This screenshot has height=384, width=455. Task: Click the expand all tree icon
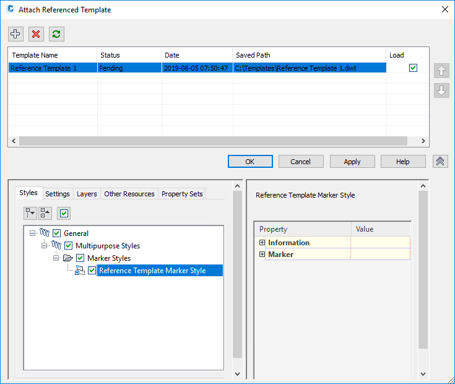tap(30, 213)
